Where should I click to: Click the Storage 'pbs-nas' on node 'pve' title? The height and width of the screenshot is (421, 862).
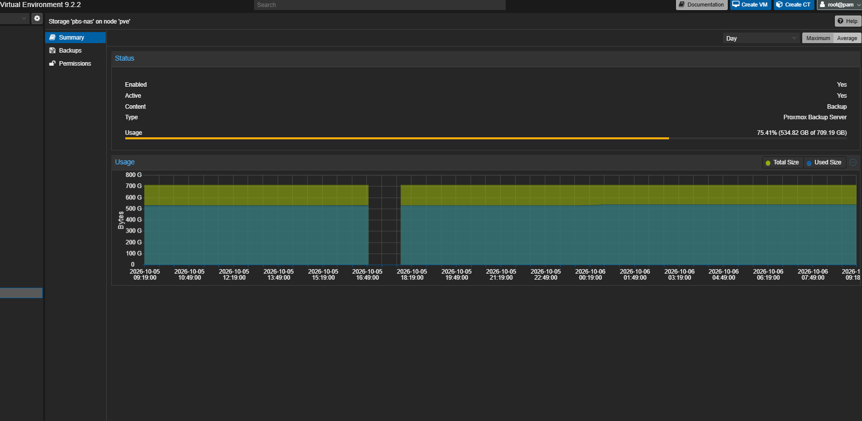pyautogui.click(x=89, y=22)
